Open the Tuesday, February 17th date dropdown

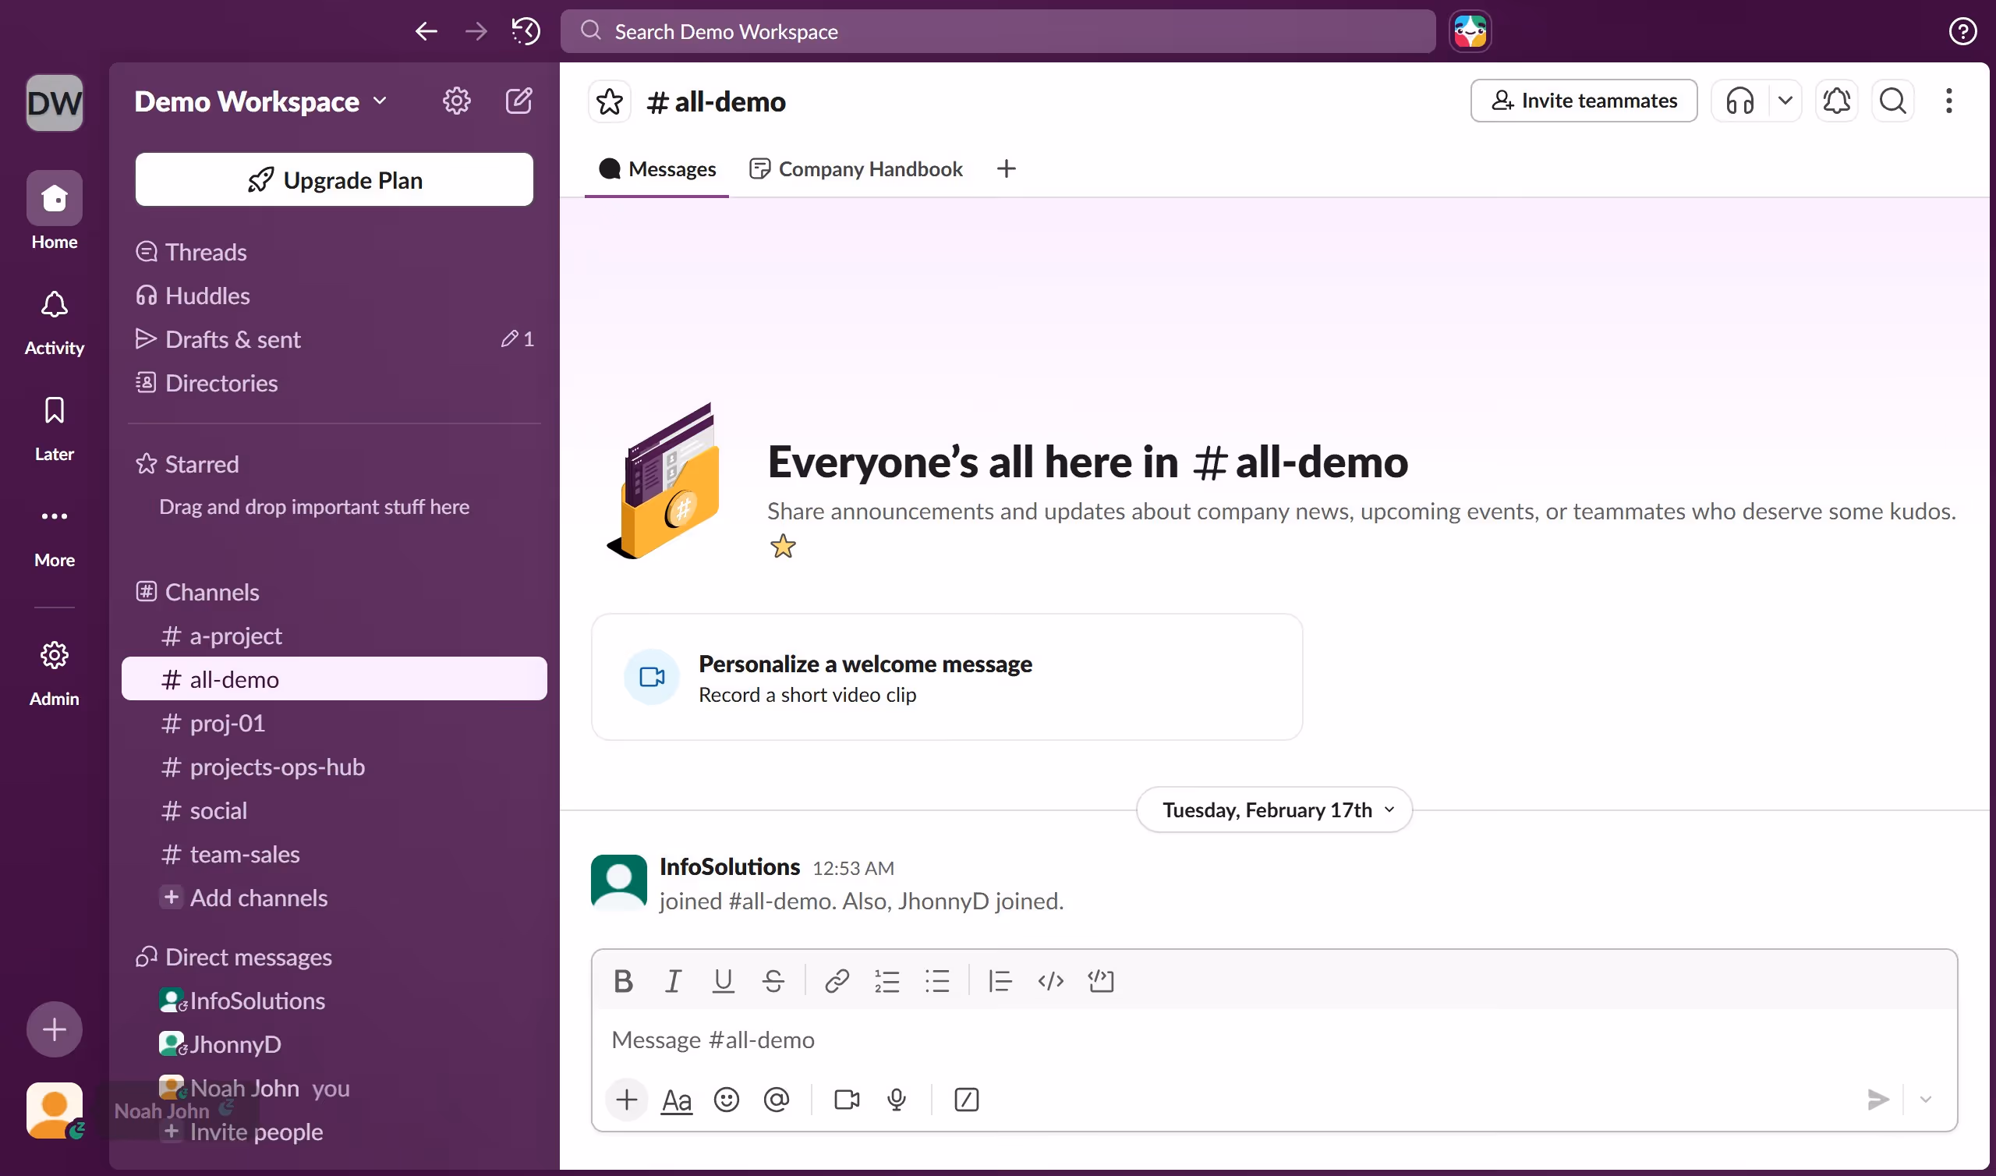[1274, 809]
